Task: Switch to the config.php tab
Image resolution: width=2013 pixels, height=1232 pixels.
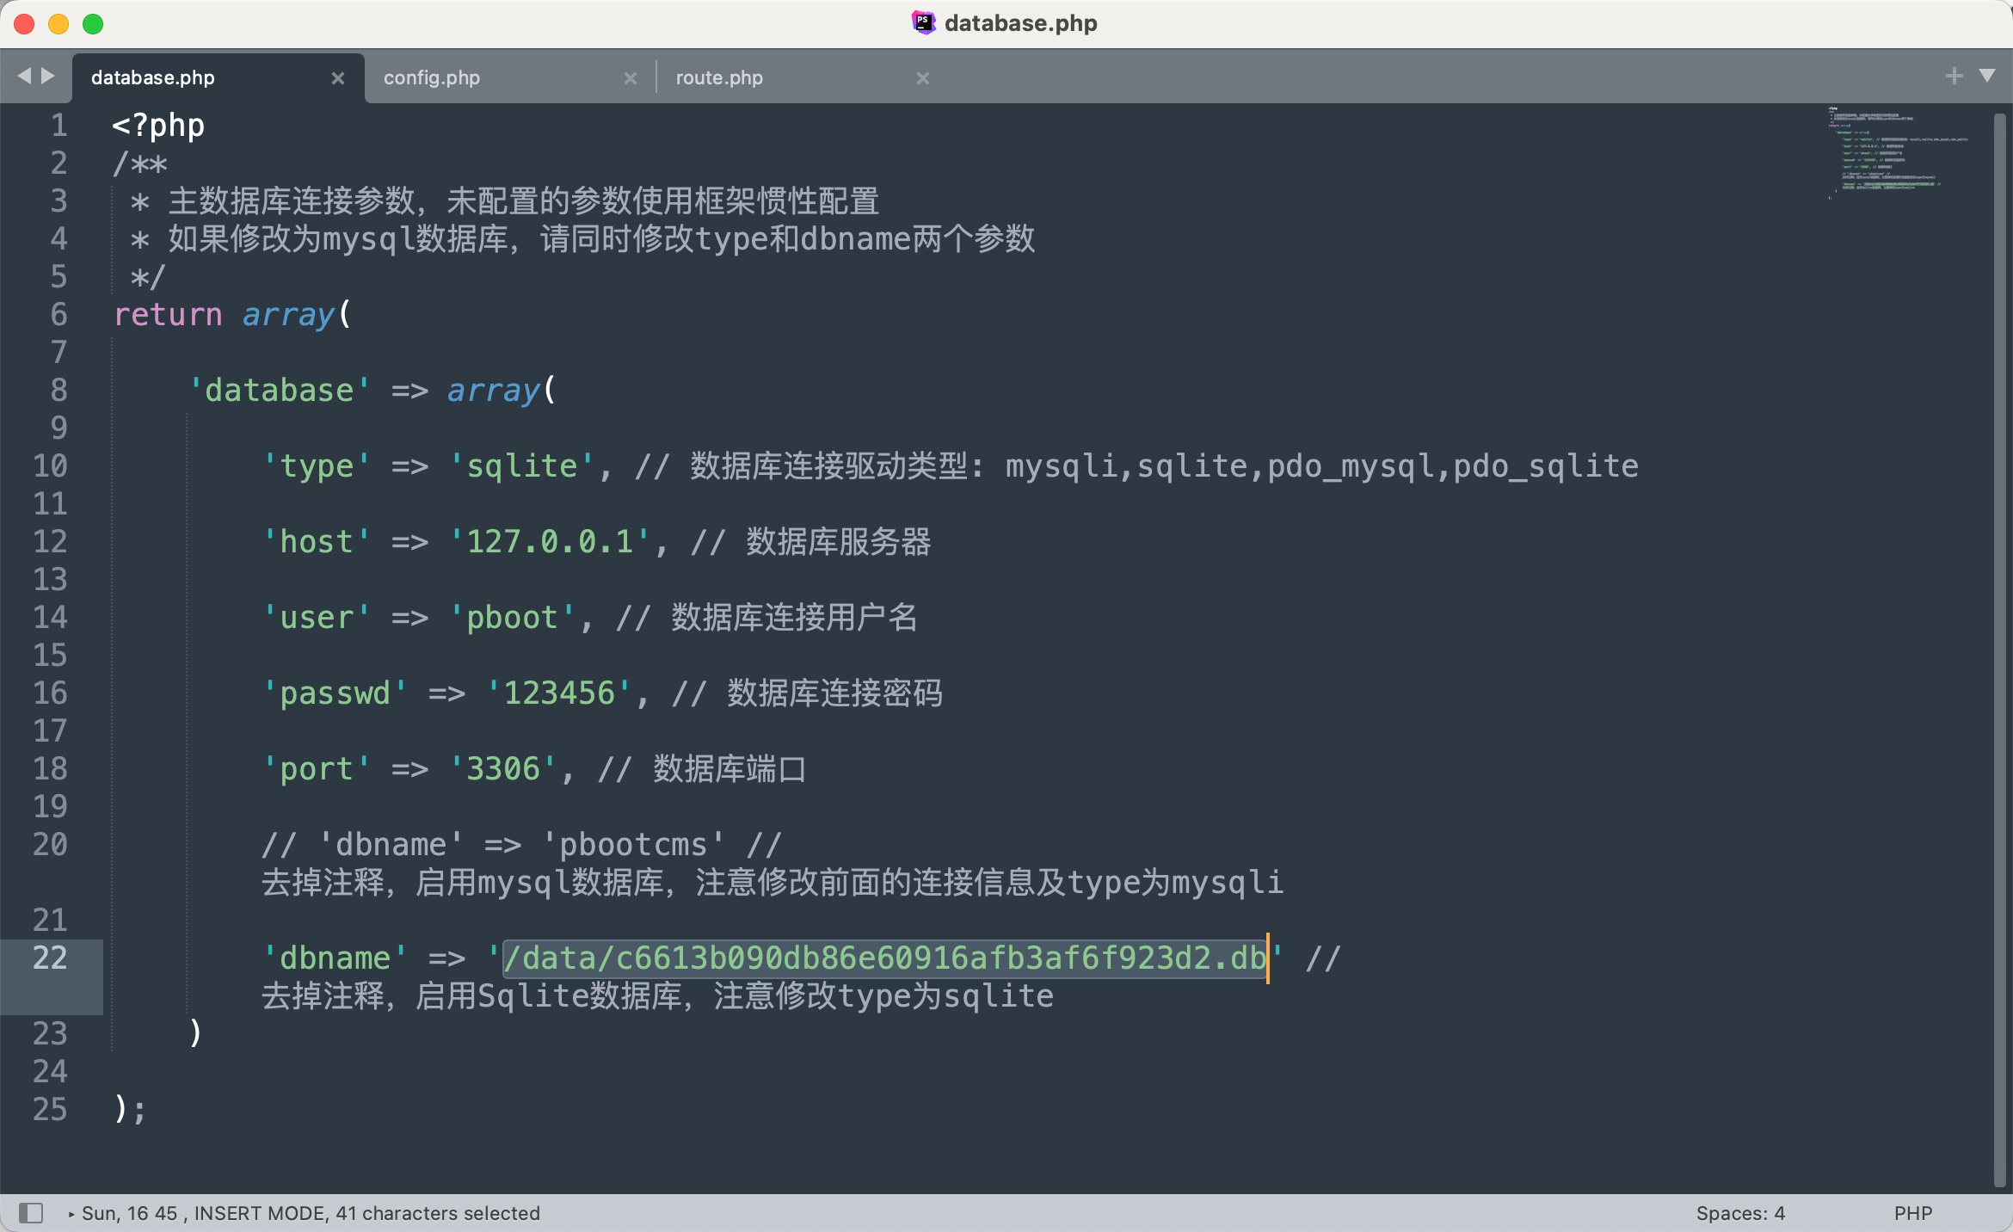Action: click(432, 78)
